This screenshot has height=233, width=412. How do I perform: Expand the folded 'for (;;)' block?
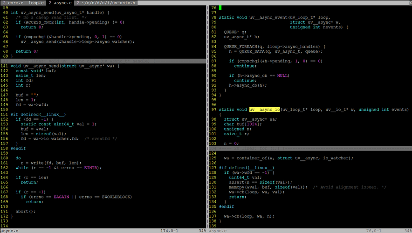click(x=310, y=148)
